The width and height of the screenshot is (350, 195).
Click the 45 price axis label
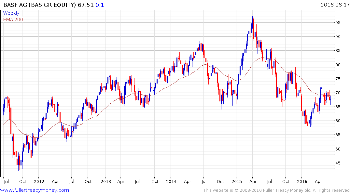338,163
